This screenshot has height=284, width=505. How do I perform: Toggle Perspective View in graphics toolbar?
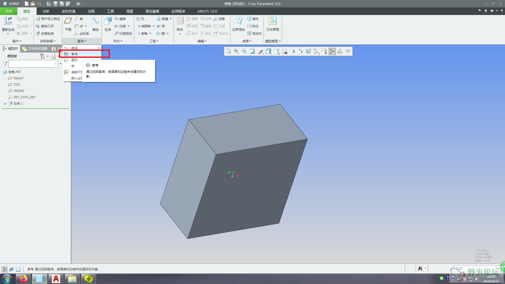(x=308, y=51)
